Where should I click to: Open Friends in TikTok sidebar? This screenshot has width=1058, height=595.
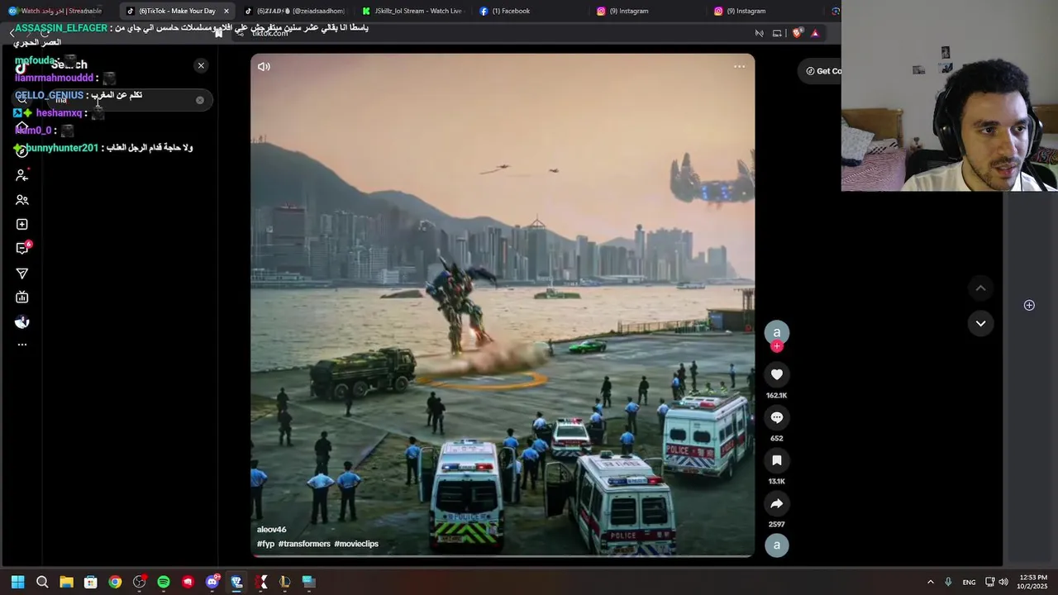point(22,200)
